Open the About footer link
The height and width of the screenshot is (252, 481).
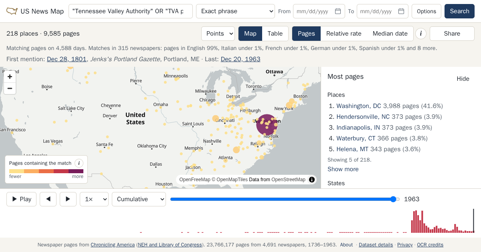tap(346, 245)
